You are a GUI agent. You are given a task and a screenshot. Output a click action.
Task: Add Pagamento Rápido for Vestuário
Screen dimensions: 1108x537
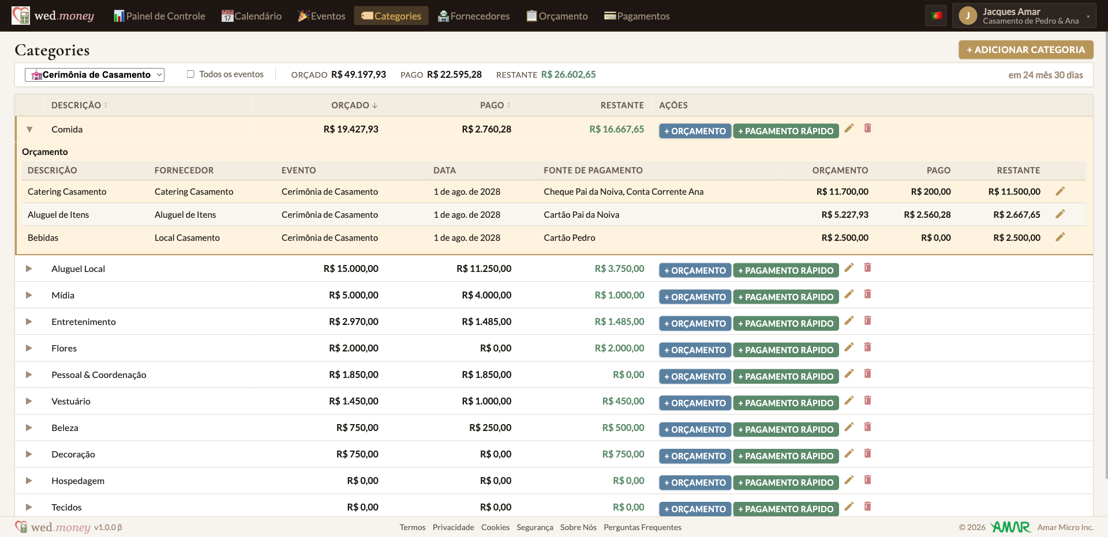coord(785,403)
